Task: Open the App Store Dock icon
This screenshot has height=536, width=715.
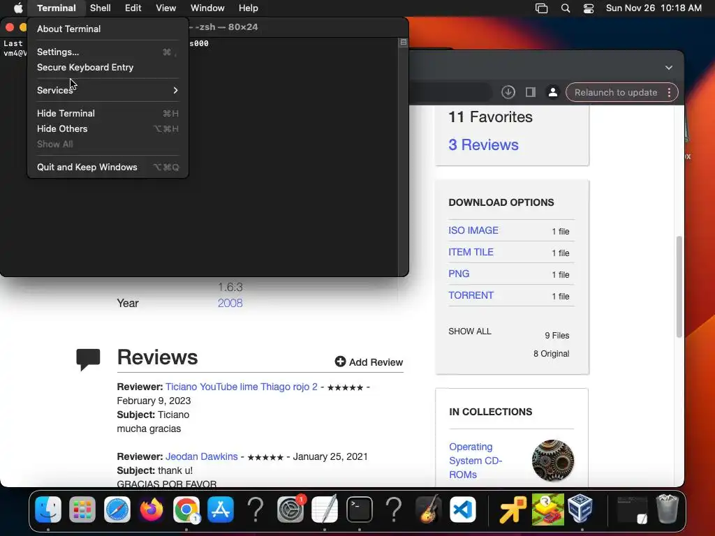Action: pos(221,509)
